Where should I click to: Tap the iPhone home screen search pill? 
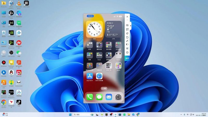104,88
